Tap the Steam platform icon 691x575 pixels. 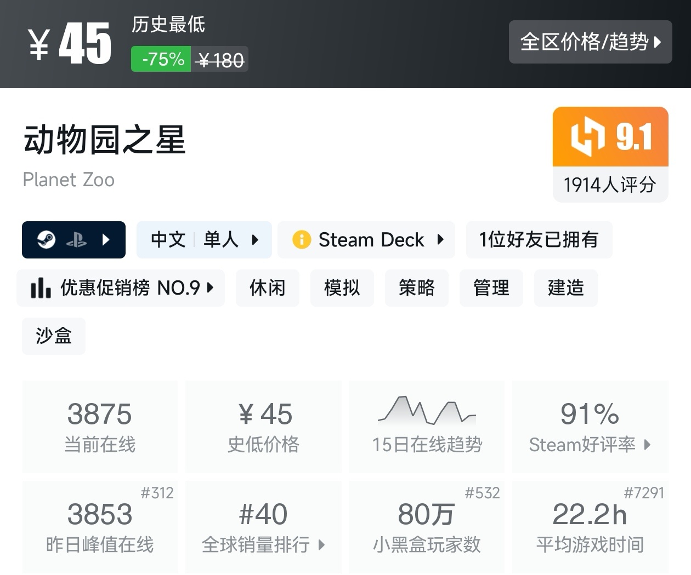click(x=46, y=239)
